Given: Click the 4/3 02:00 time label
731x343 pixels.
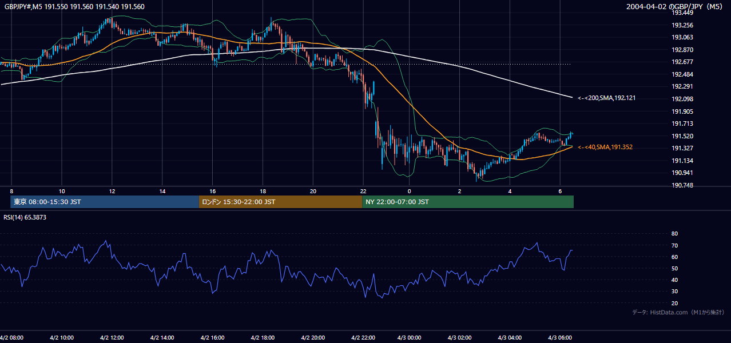Looking at the screenshot, I should [x=459, y=337].
